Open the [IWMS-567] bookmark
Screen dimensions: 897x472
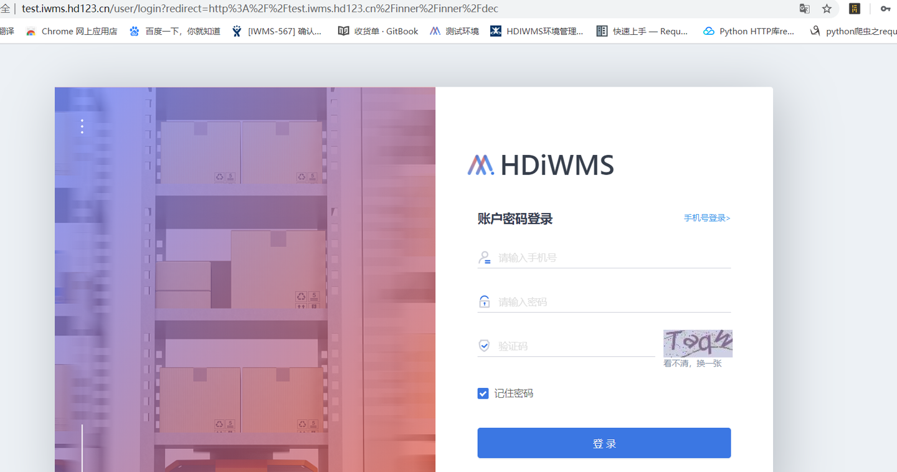pos(277,31)
